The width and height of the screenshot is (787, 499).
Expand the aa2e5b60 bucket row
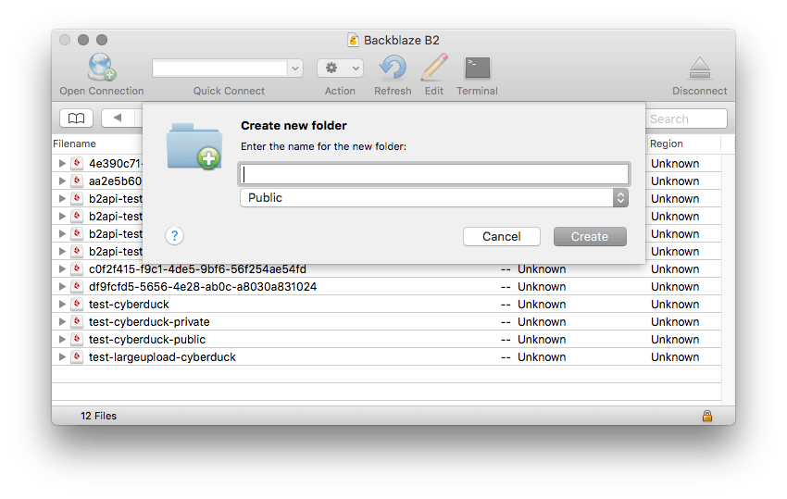pyautogui.click(x=62, y=181)
